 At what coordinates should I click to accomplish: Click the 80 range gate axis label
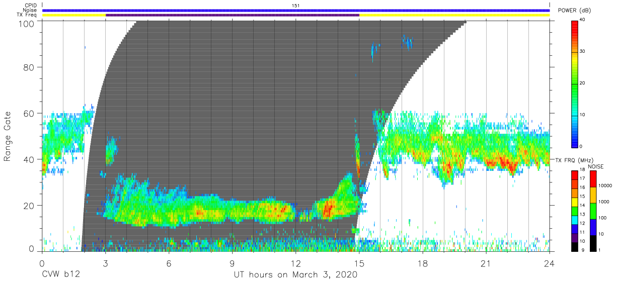coord(30,67)
